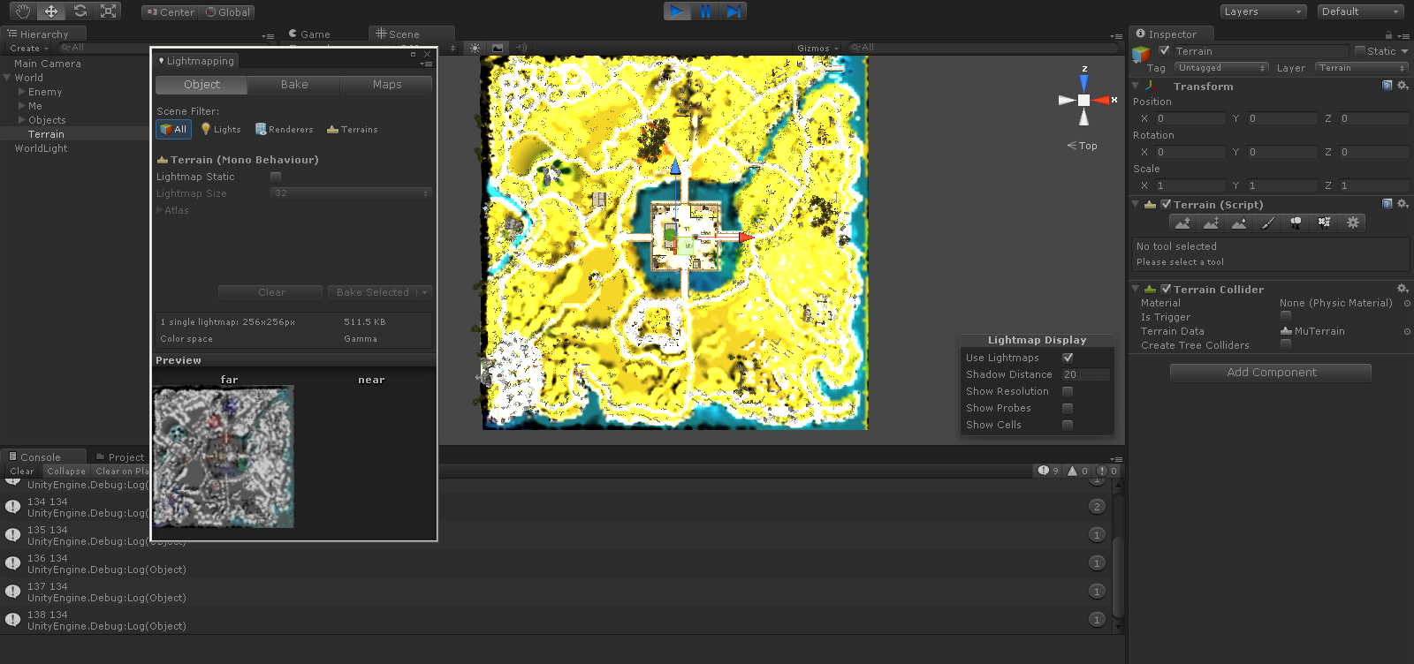Select the Paint Texture brush tool
This screenshot has width=1414, height=664.
click(1268, 223)
